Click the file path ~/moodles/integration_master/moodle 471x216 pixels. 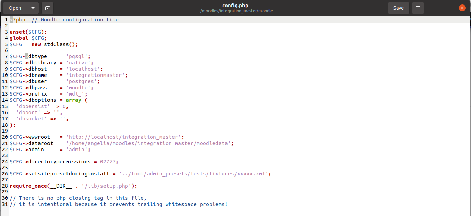(235, 11)
